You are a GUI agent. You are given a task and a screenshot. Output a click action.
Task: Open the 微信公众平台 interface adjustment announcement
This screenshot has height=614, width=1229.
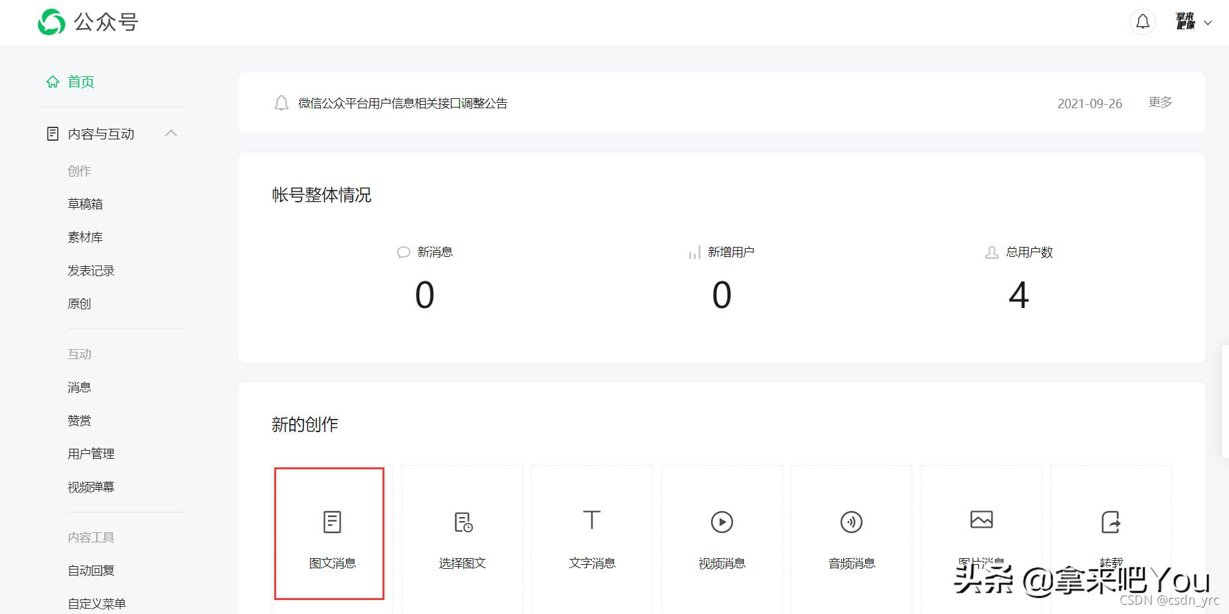(x=401, y=104)
